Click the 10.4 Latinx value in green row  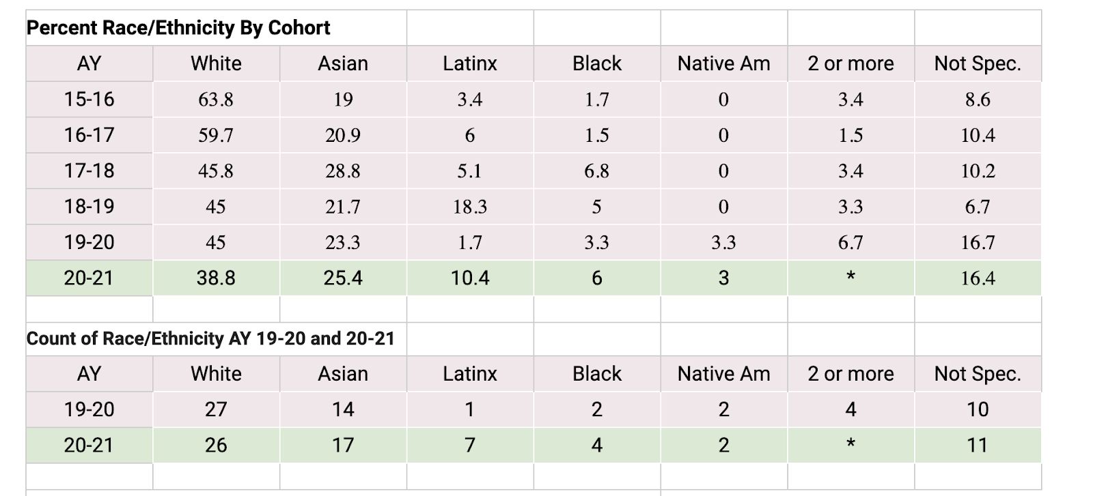[x=470, y=278]
